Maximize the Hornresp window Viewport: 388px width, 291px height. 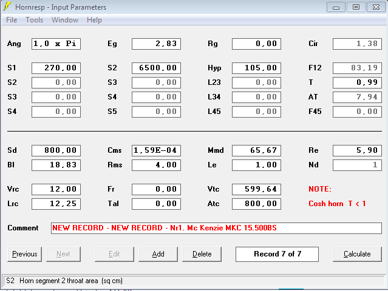(x=356, y=7)
